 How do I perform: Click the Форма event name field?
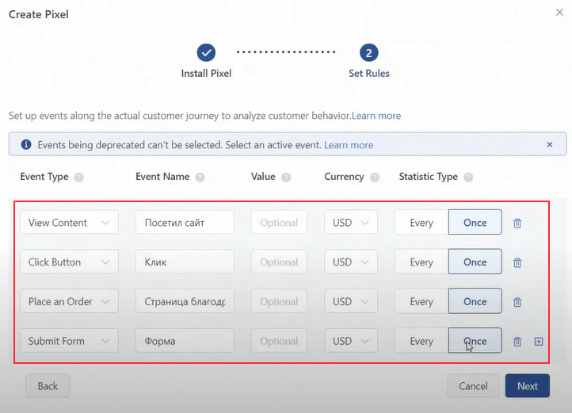185,342
